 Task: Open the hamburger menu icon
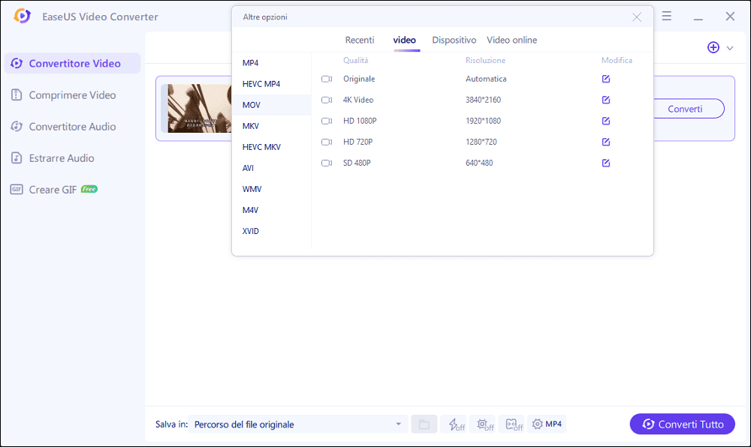666,16
